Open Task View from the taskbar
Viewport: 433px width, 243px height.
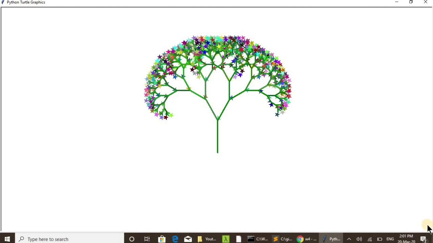(147, 239)
